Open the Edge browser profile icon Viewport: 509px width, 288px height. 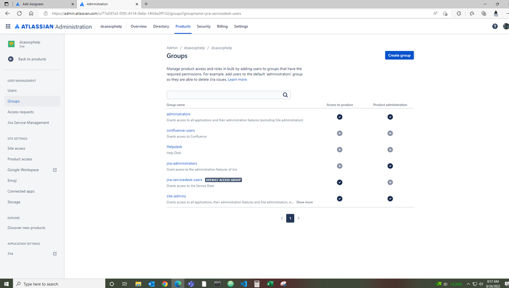(x=496, y=13)
